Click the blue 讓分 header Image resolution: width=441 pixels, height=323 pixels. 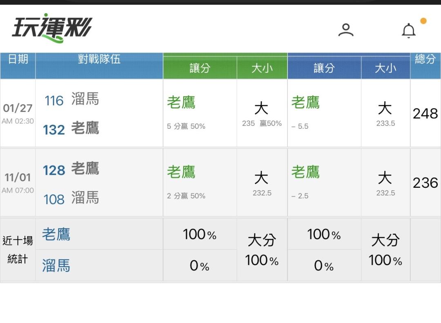pyautogui.click(x=324, y=68)
